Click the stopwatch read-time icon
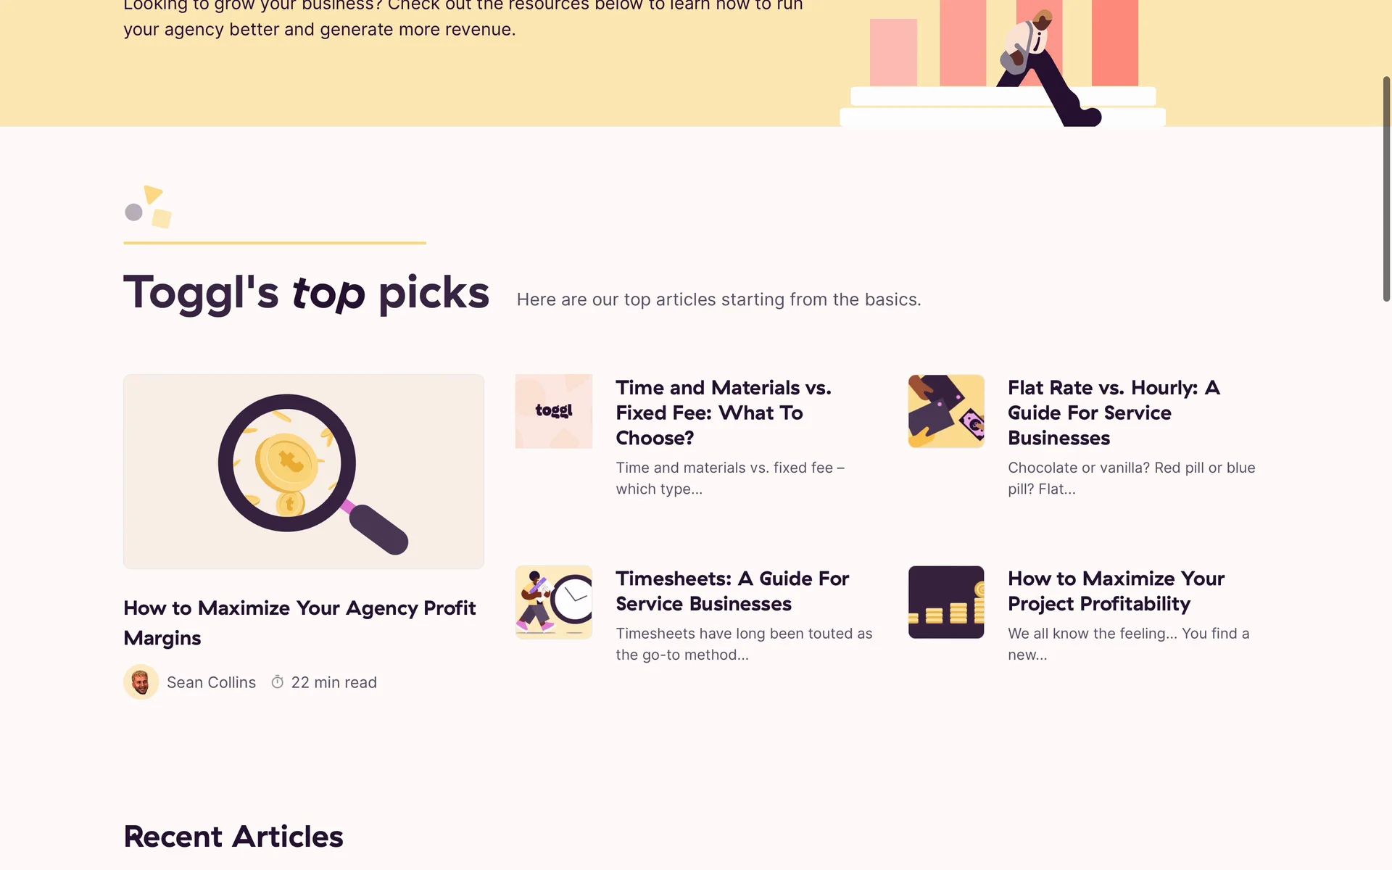Image resolution: width=1392 pixels, height=870 pixels. 277,682
